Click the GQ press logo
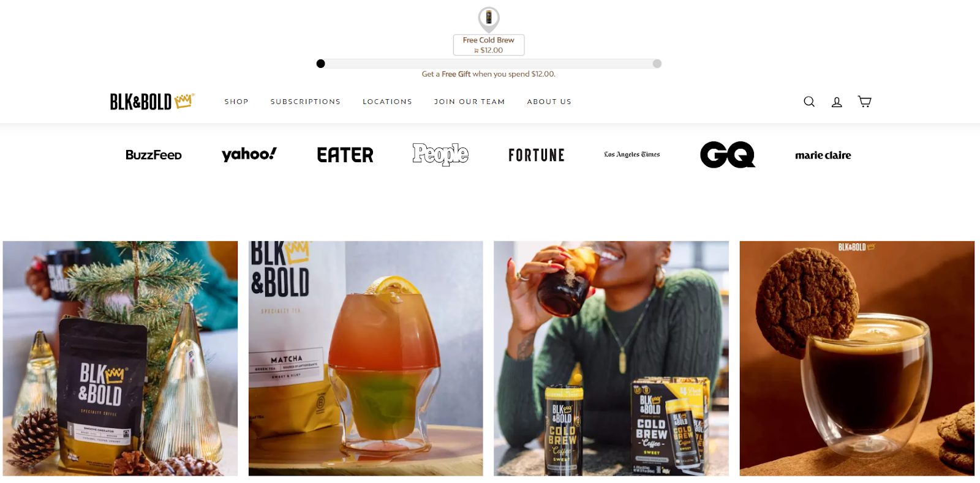Screen dimensions: 980x483 pos(728,154)
